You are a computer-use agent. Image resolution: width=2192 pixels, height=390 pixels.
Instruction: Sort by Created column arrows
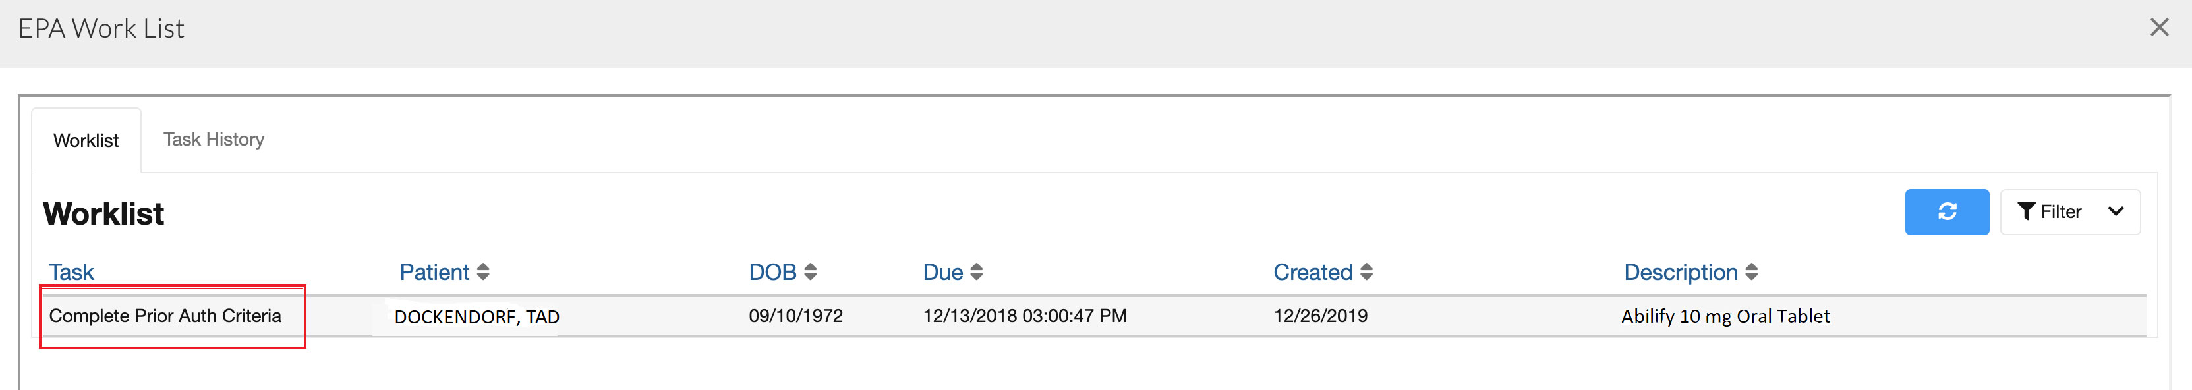tap(1366, 272)
